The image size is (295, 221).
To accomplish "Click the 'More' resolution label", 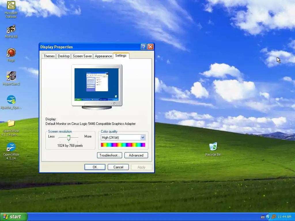I will [x=88, y=136].
